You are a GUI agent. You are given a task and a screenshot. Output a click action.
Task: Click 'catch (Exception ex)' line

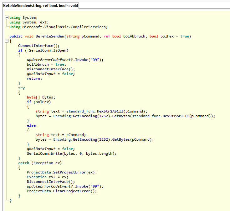click(40, 163)
